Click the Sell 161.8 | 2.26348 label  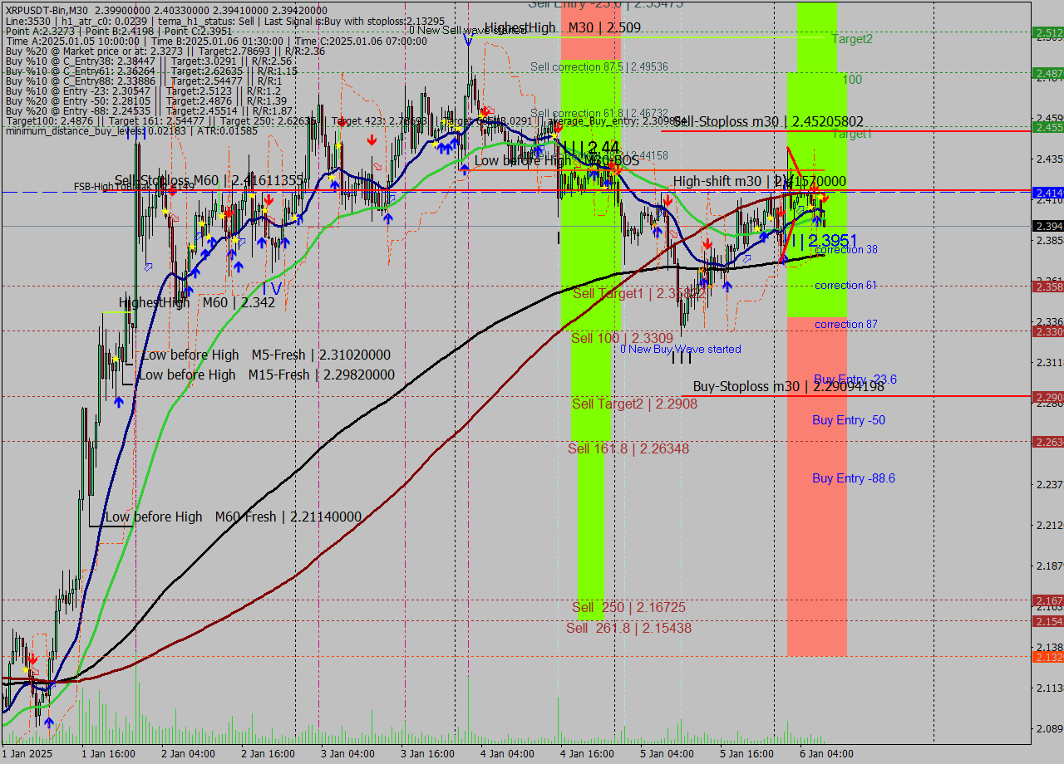click(628, 448)
